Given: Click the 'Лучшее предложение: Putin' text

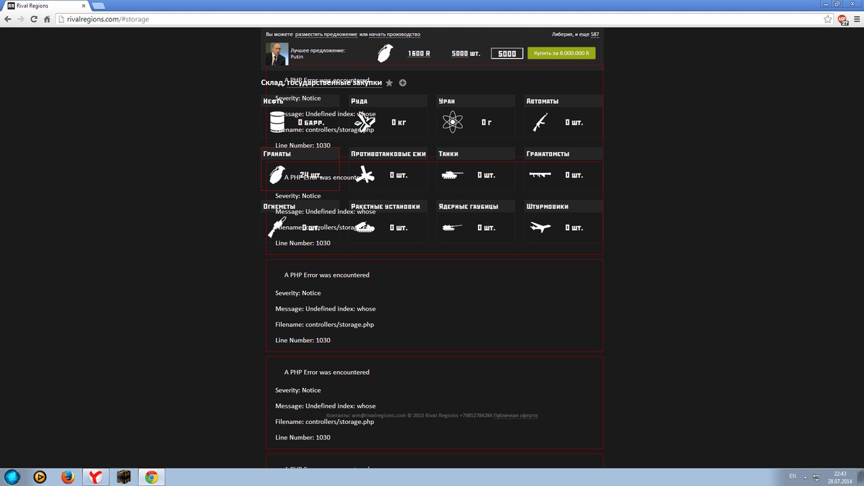Looking at the screenshot, I should click(317, 53).
